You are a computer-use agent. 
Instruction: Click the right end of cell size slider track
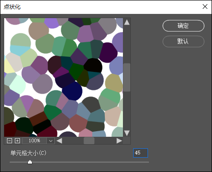tap(148, 162)
